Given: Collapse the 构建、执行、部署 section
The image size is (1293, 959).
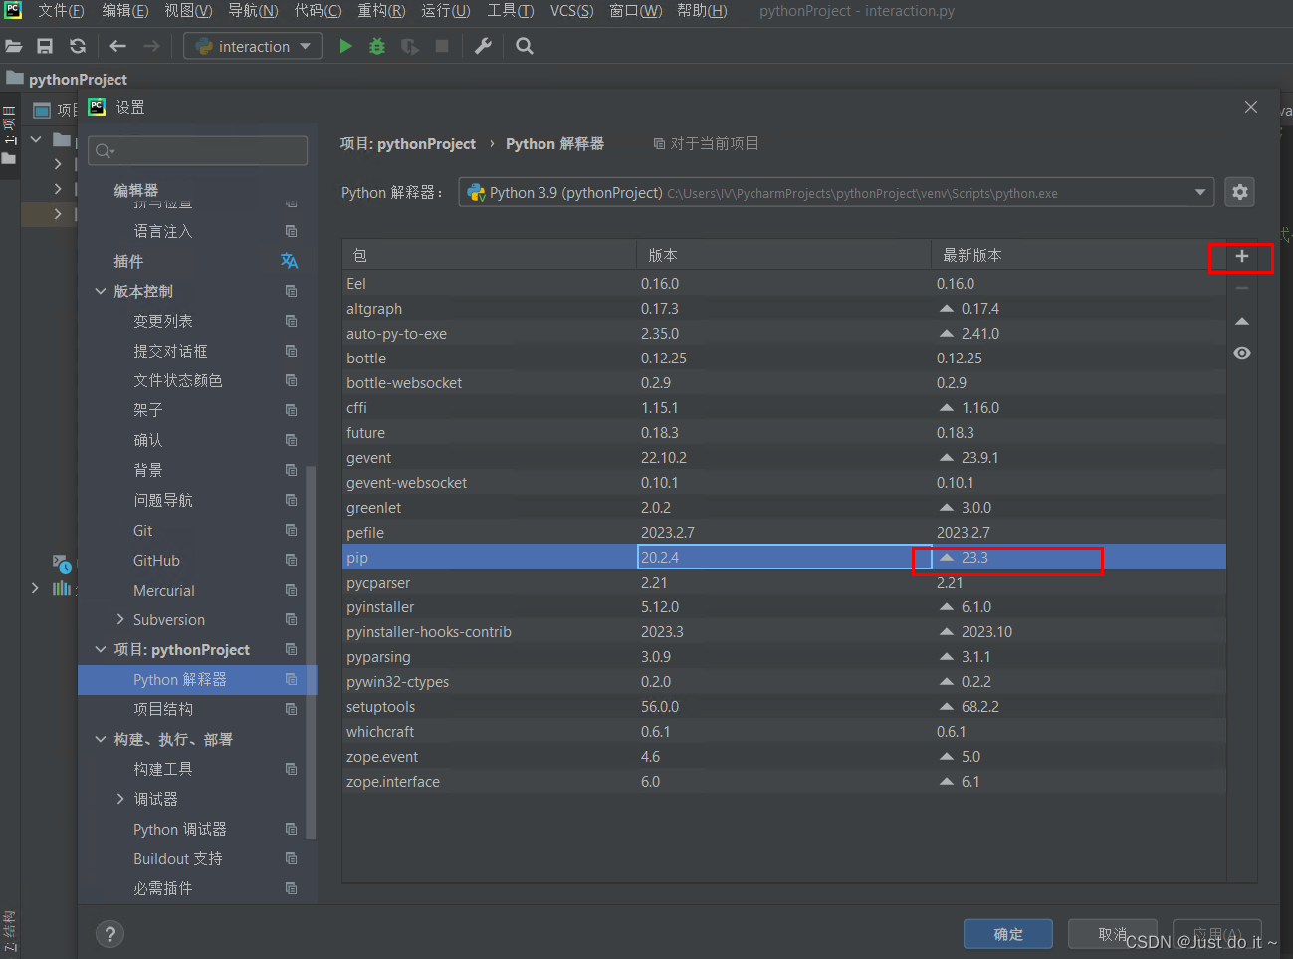Looking at the screenshot, I should (x=101, y=739).
